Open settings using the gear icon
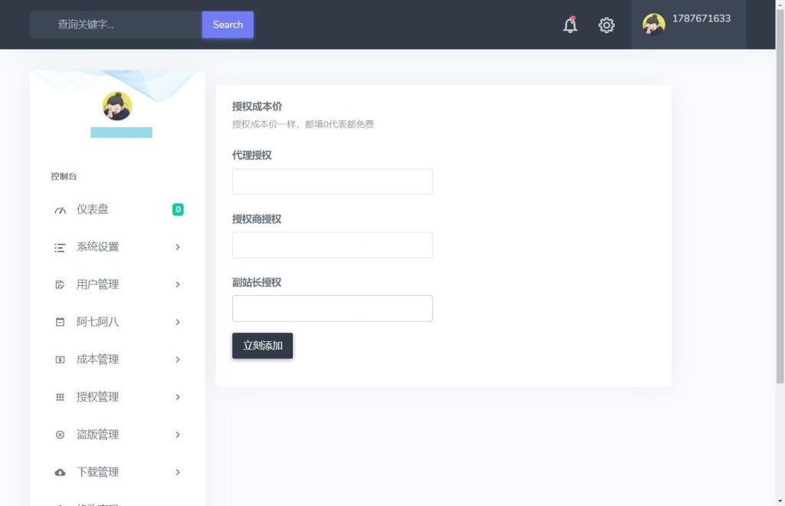Image resolution: width=785 pixels, height=506 pixels. point(606,25)
